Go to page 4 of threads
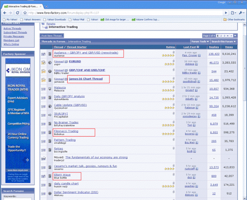The width and height of the screenshot is (247, 200). click(x=228, y=36)
